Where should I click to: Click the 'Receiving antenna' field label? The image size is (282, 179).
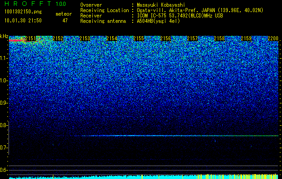click(103, 21)
